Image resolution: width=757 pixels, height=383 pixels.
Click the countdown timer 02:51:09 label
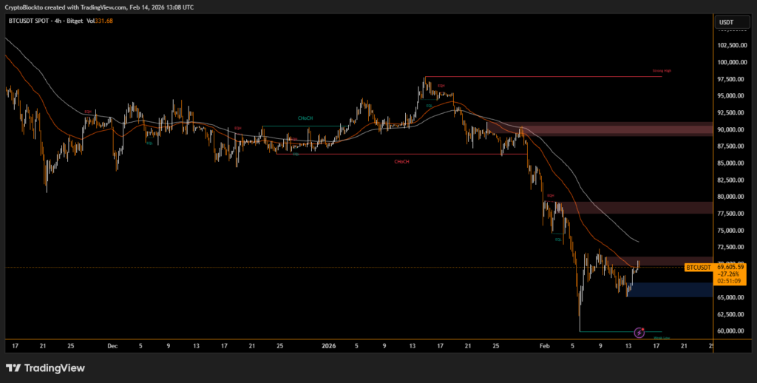tap(727, 281)
